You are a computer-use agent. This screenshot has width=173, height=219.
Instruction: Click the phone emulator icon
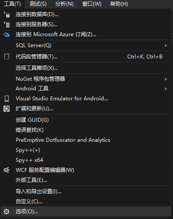click(7, 99)
